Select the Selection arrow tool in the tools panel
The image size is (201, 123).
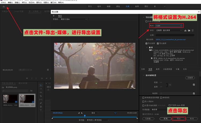(x=41, y=85)
